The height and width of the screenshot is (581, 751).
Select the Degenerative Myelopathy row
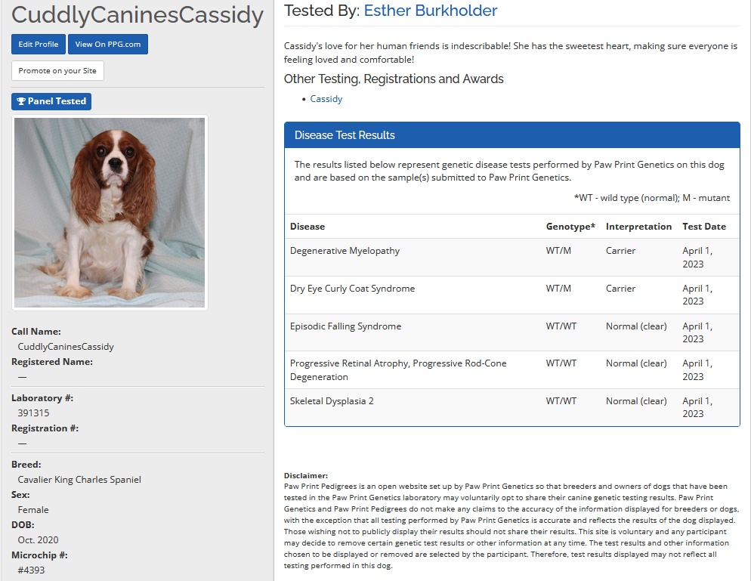[x=345, y=251]
